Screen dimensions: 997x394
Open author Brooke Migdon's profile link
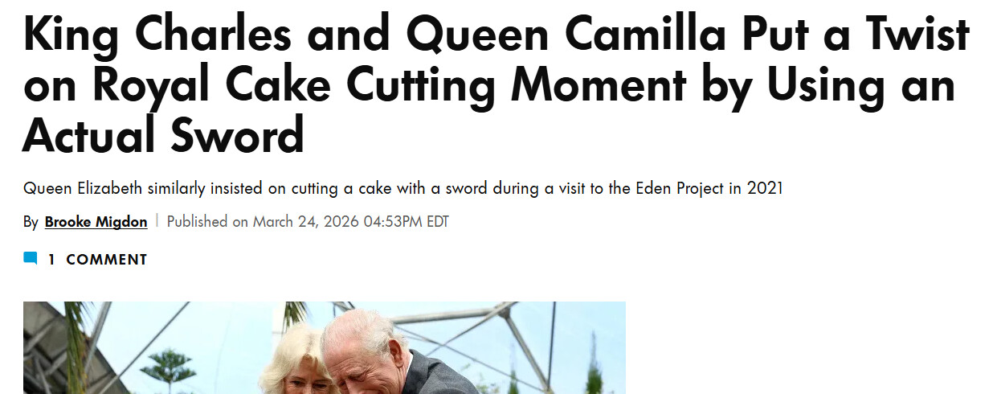(96, 222)
